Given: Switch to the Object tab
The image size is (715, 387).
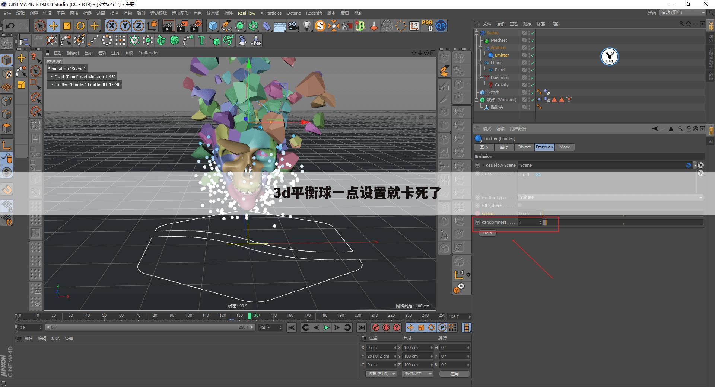Looking at the screenshot, I should tap(524, 147).
